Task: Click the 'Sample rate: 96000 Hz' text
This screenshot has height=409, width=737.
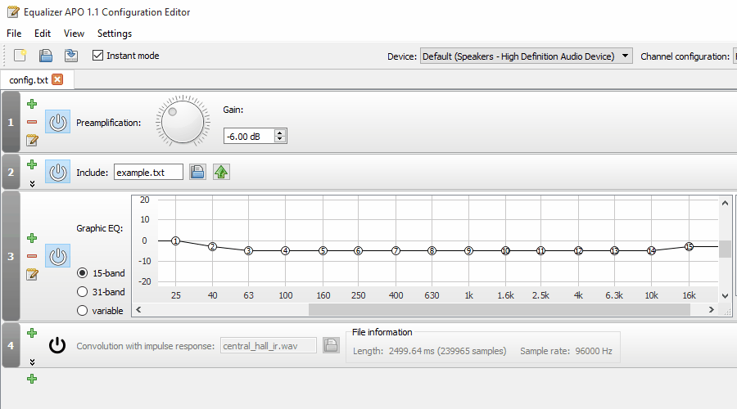Action: coord(566,351)
